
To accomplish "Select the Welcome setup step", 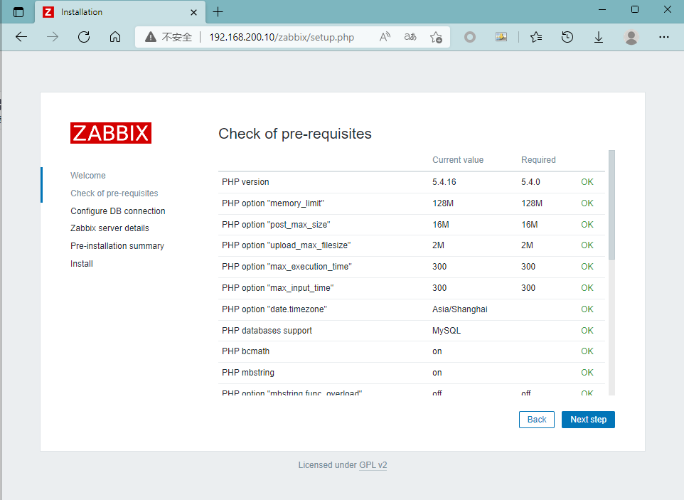I will (x=88, y=176).
